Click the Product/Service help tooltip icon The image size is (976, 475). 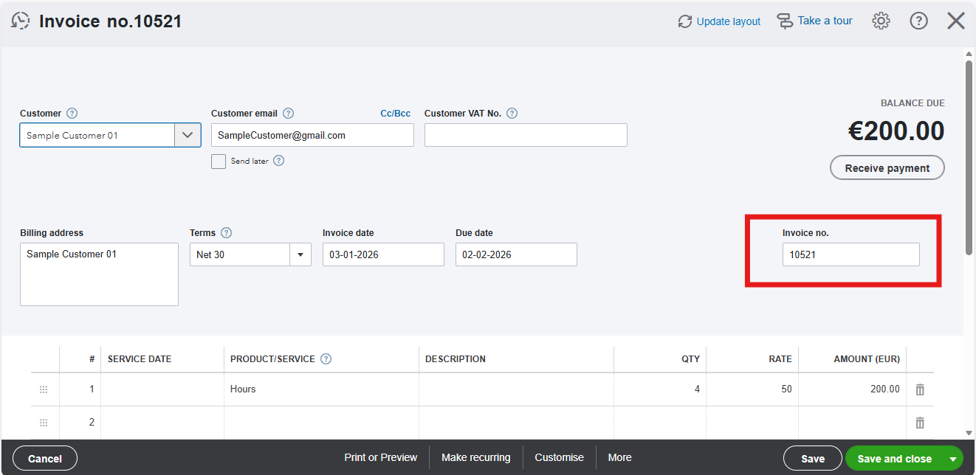pyautogui.click(x=326, y=359)
